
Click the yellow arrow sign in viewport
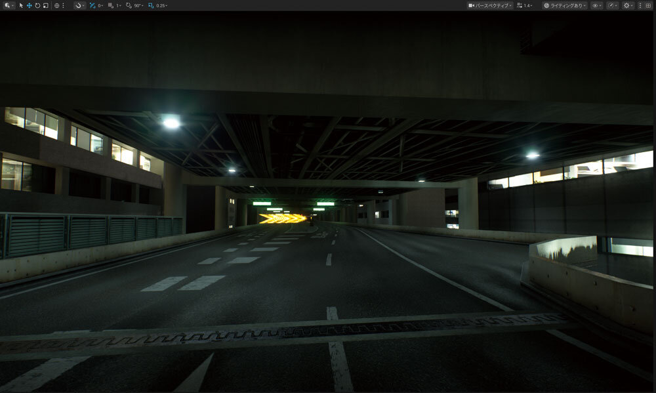283,218
